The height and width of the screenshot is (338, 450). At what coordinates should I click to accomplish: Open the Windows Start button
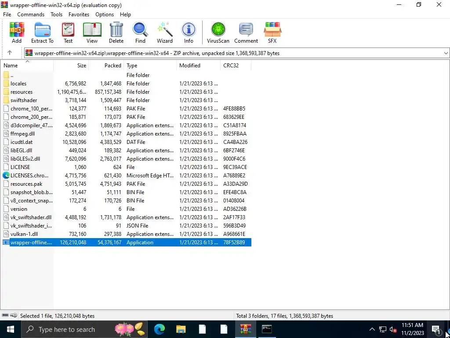coord(11,329)
